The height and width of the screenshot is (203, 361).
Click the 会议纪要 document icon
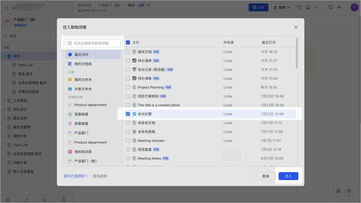pyautogui.click(x=134, y=114)
